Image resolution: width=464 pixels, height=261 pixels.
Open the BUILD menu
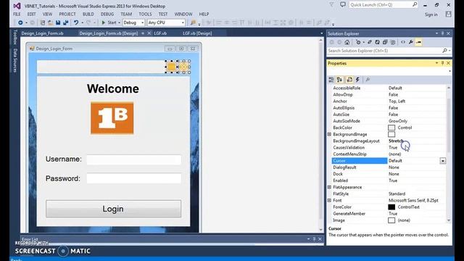coord(88,14)
